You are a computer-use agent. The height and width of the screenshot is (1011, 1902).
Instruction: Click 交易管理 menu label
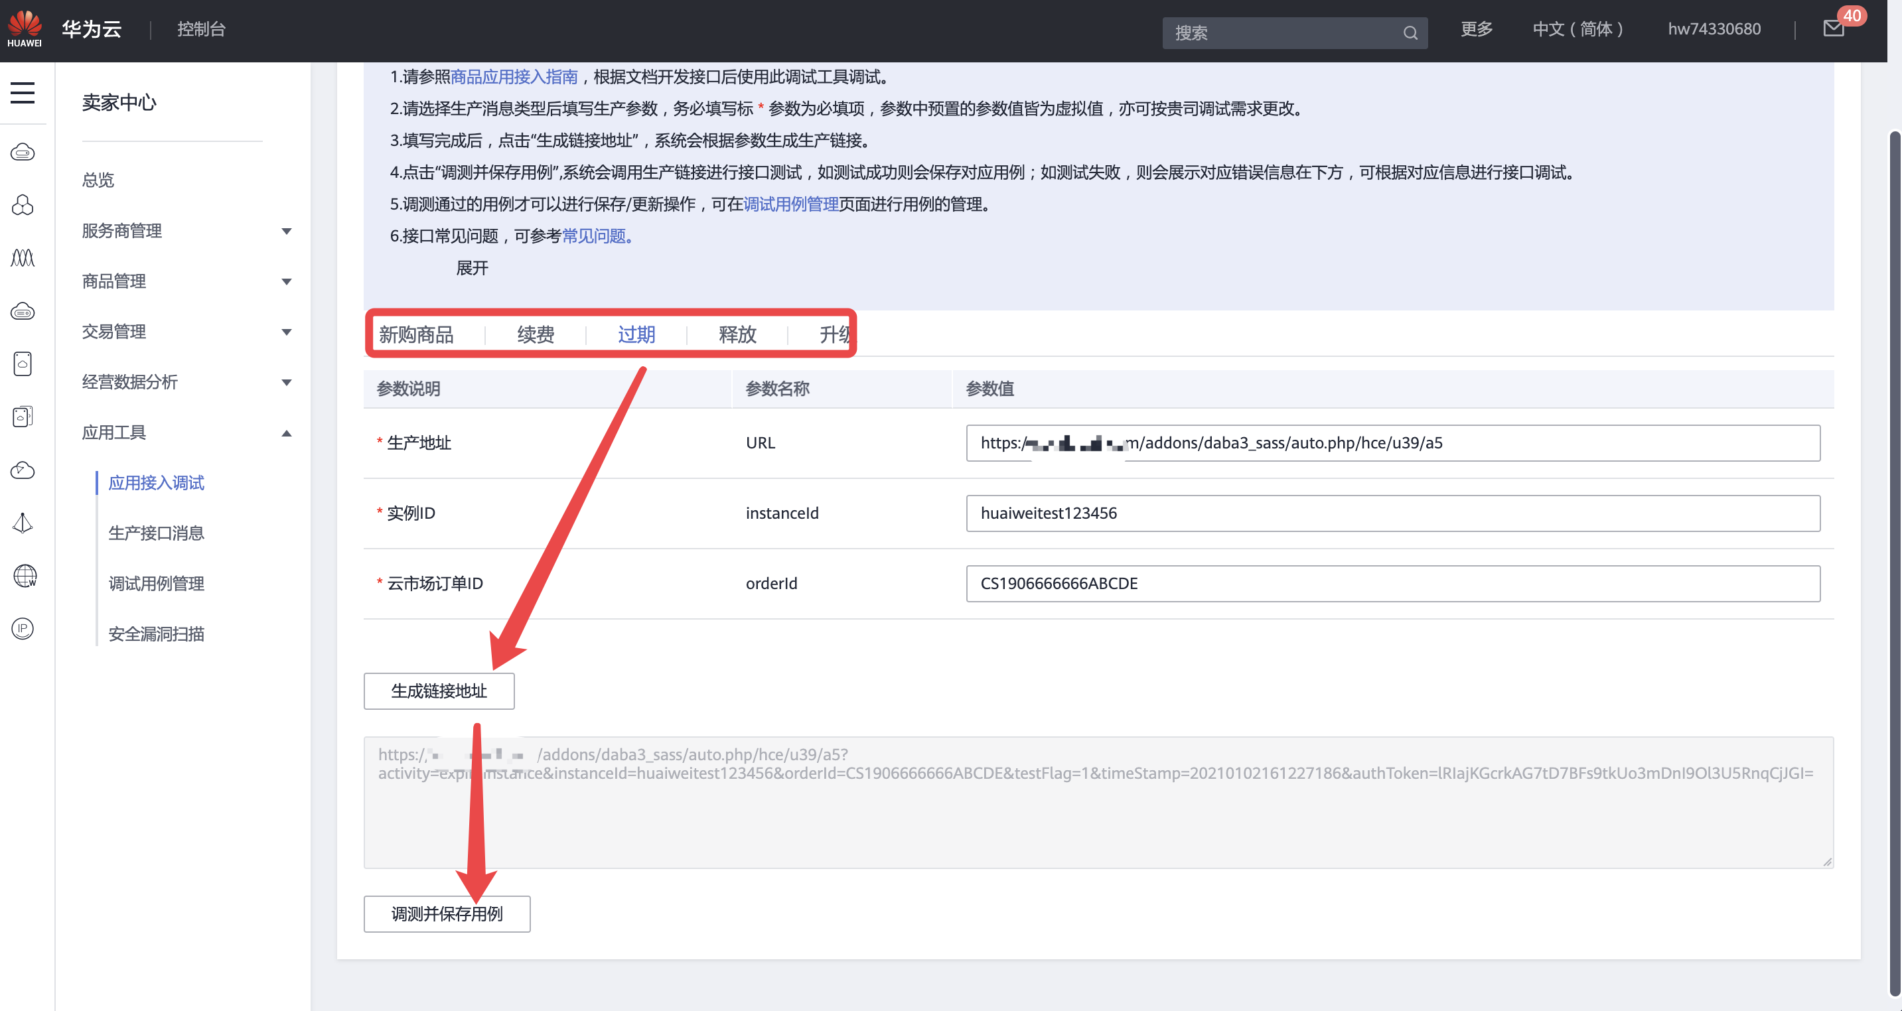[x=113, y=332]
